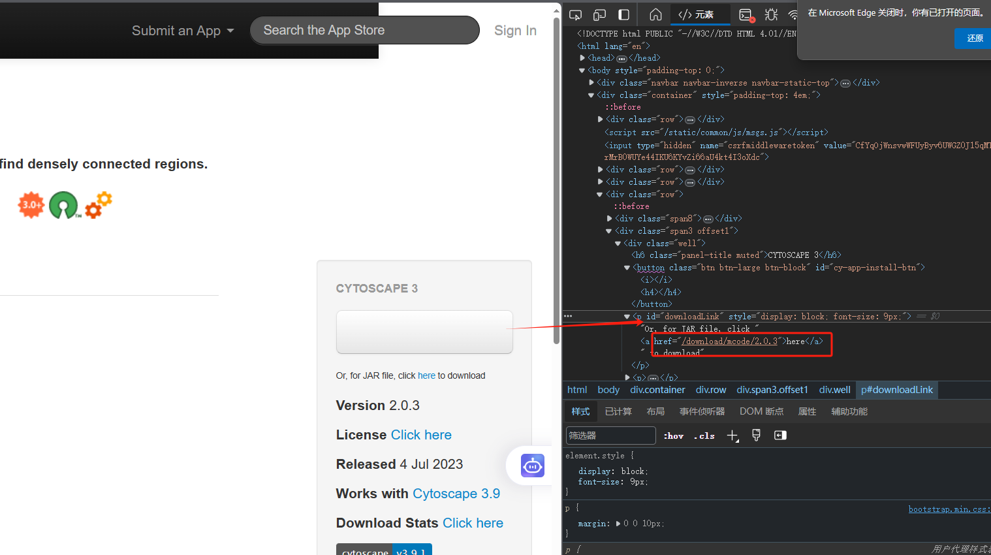Open the Submit an App dropdown
The height and width of the screenshot is (555, 991).
183,31
